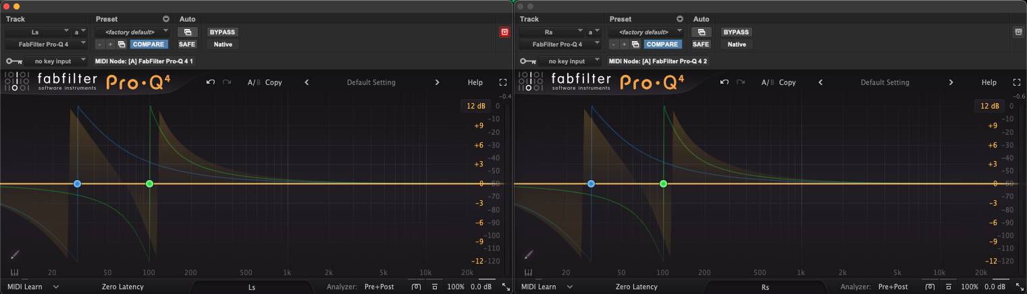Open factory default preset dropdown in Rs window
The width and height of the screenshot is (1027, 294).
(648, 32)
